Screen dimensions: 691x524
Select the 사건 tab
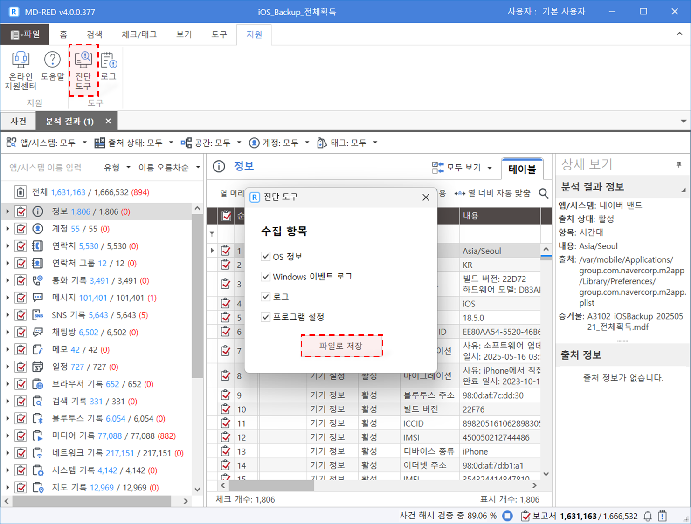19,122
